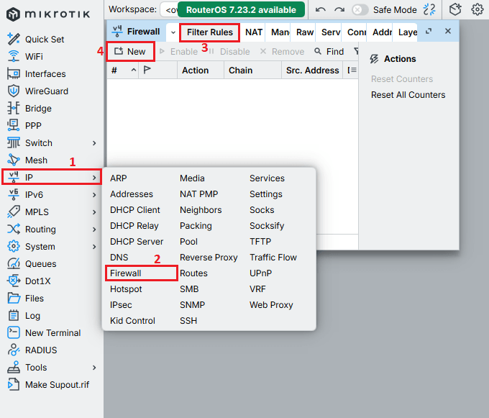The width and height of the screenshot is (489, 418).
Task: Select Web Proxy in the IP submenu
Action: [271, 305]
